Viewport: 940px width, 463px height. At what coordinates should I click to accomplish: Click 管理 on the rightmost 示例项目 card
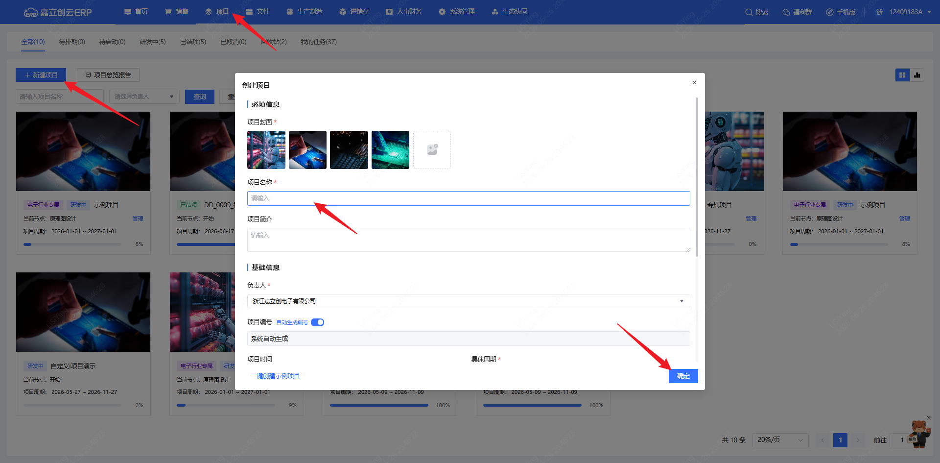pyautogui.click(x=905, y=219)
